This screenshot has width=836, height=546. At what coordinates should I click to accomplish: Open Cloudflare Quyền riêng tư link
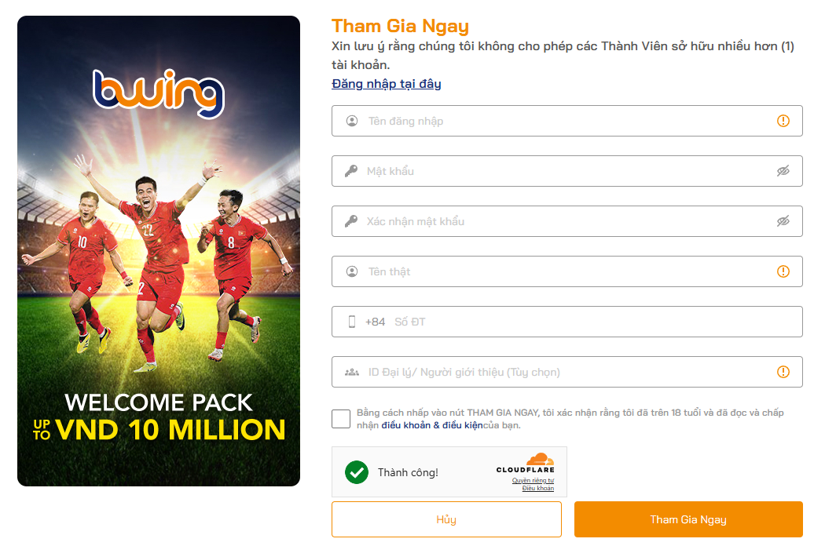(533, 480)
